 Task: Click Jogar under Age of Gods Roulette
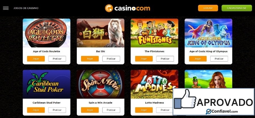tap(36, 59)
